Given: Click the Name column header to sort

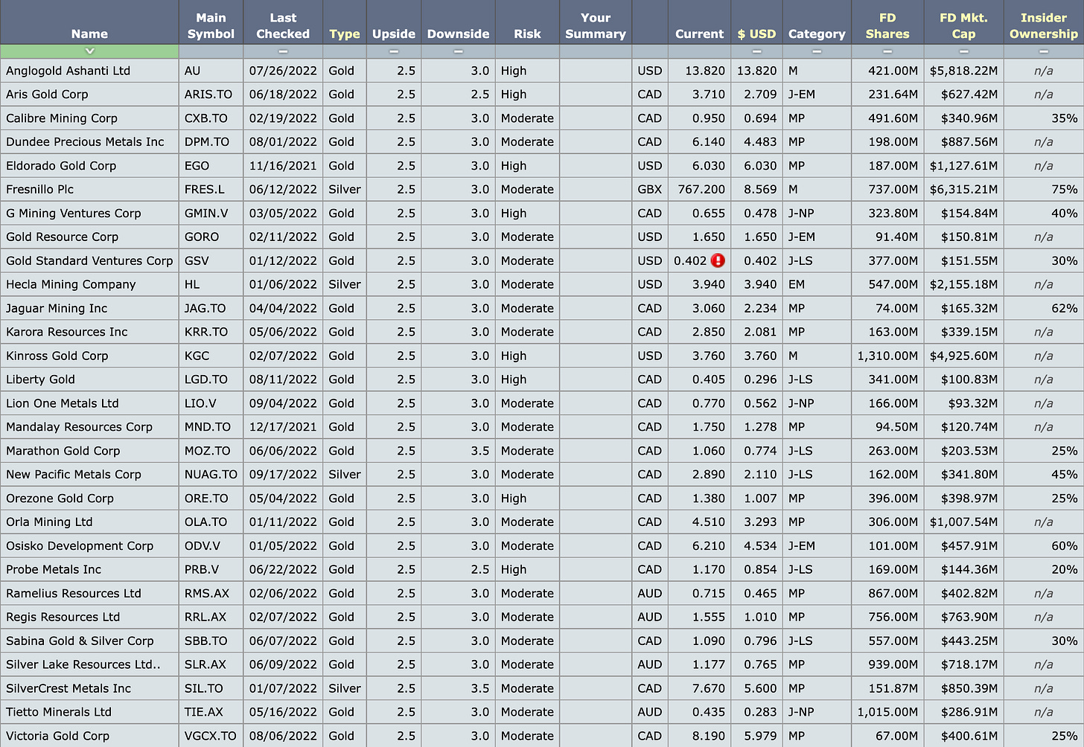Looking at the screenshot, I should pyautogui.click(x=89, y=33).
